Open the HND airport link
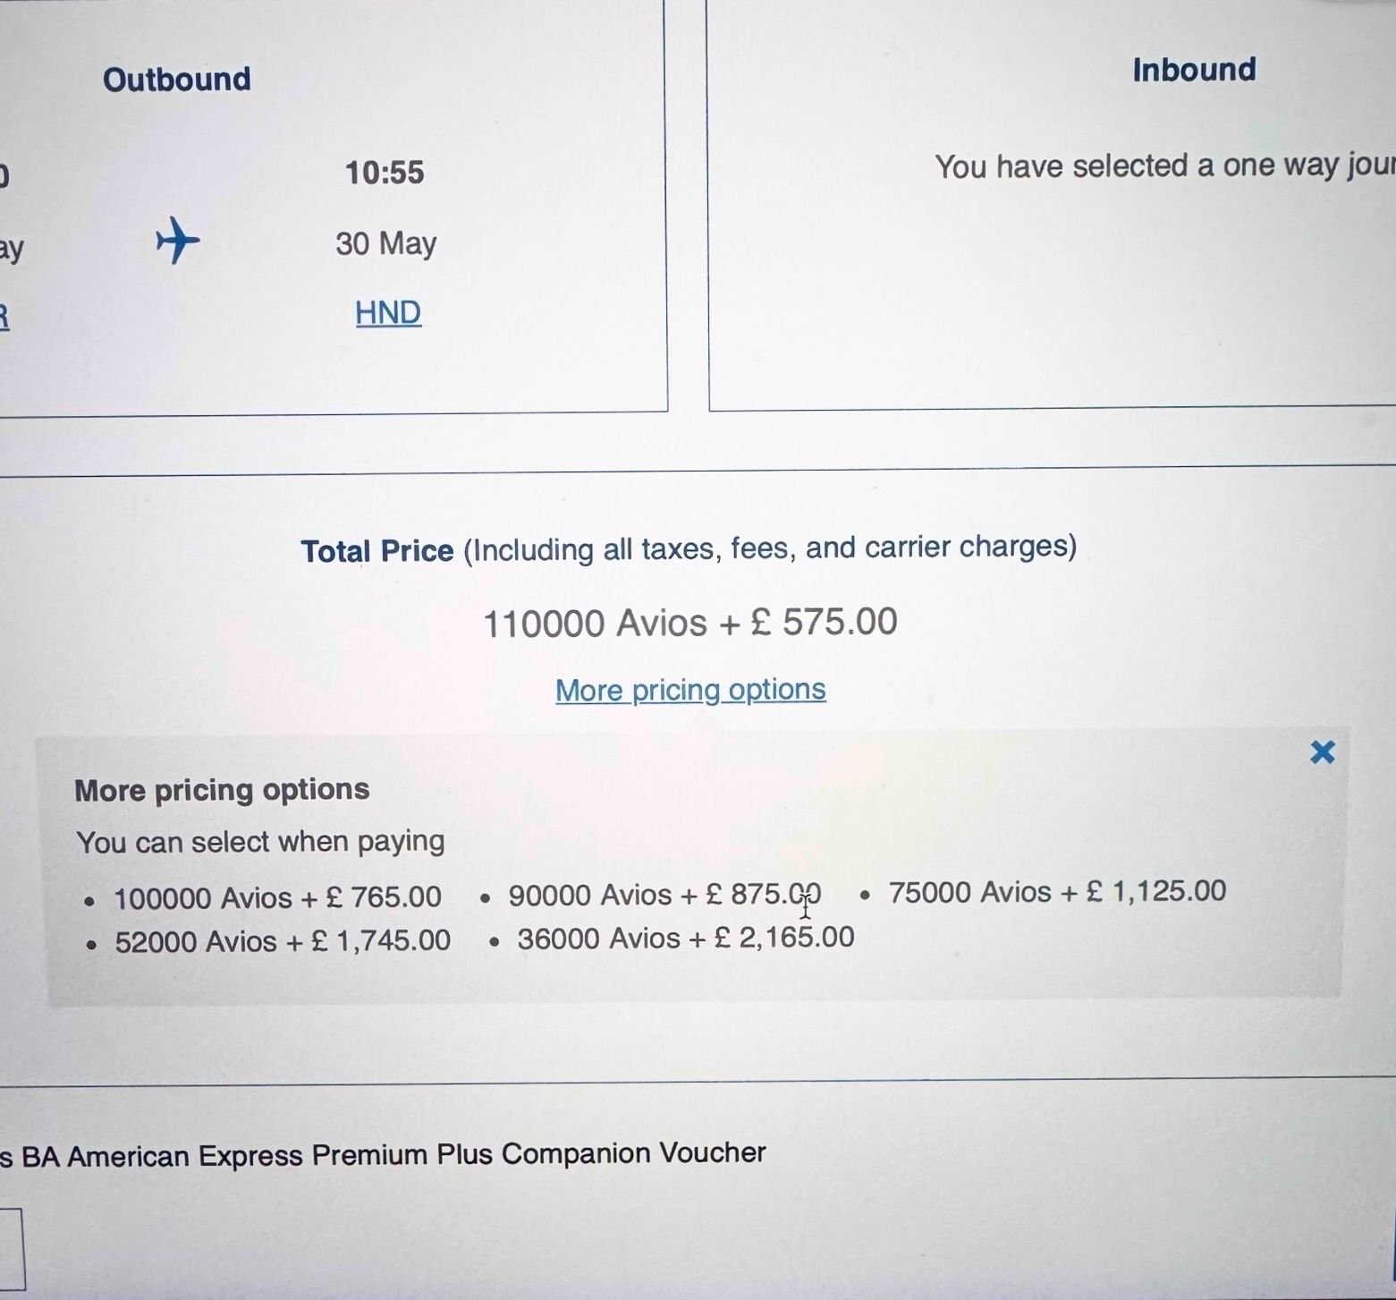The height and width of the screenshot is (1300, 1396). (387, 313)
